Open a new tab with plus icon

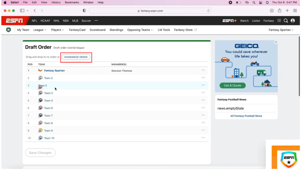[287, 11]
